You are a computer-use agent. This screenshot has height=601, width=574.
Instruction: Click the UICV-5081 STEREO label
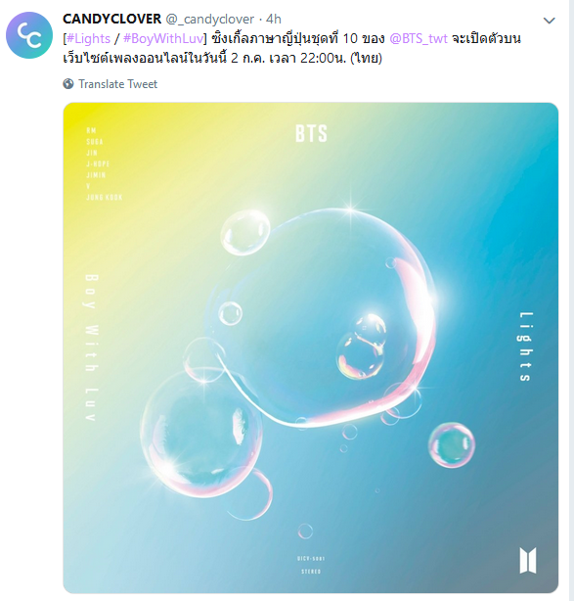click(x=311, y=565)
